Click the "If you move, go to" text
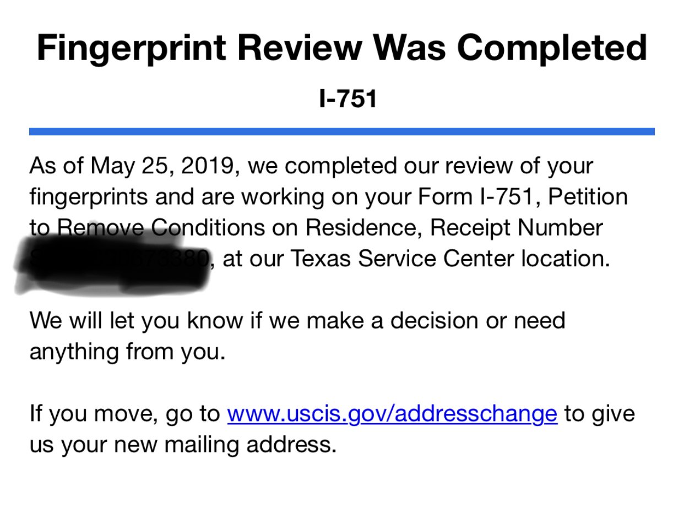 coord(124,414)
